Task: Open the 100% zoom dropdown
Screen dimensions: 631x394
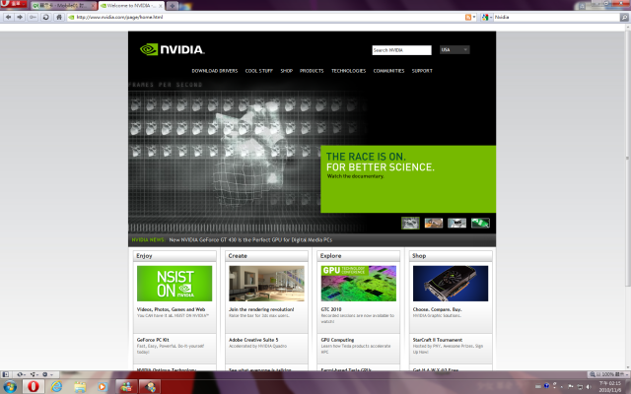Action: (x=607, y=374)
